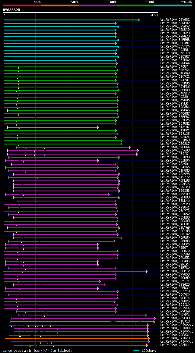Click the UniRef100_Q69L88 label
This screenshot has height=353, width=195.
[175, 318]
